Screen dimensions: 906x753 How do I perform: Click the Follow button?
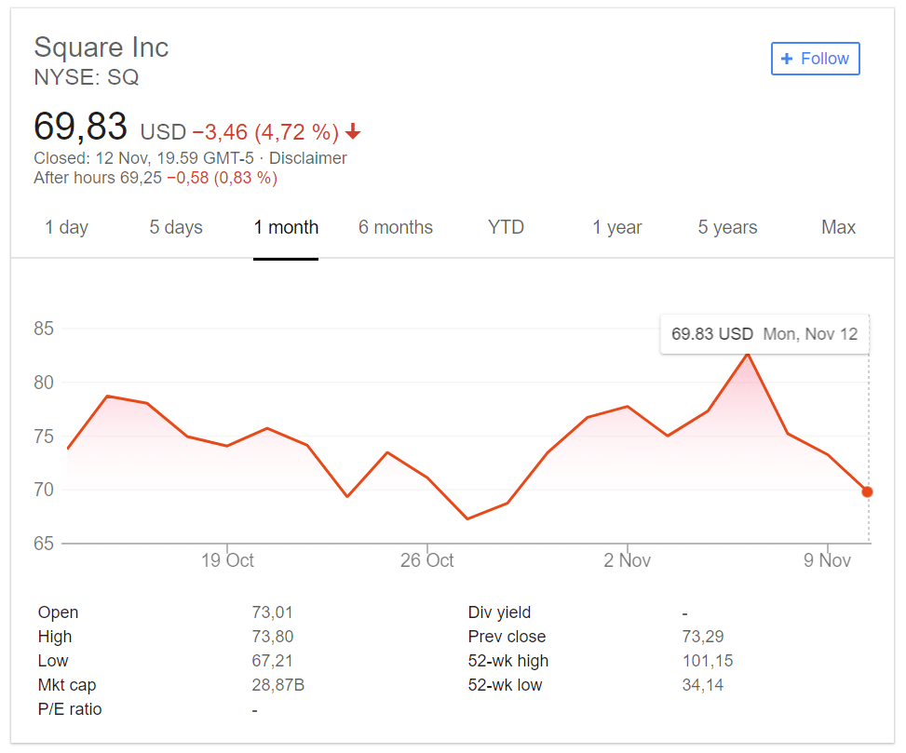tap(815, 59)
